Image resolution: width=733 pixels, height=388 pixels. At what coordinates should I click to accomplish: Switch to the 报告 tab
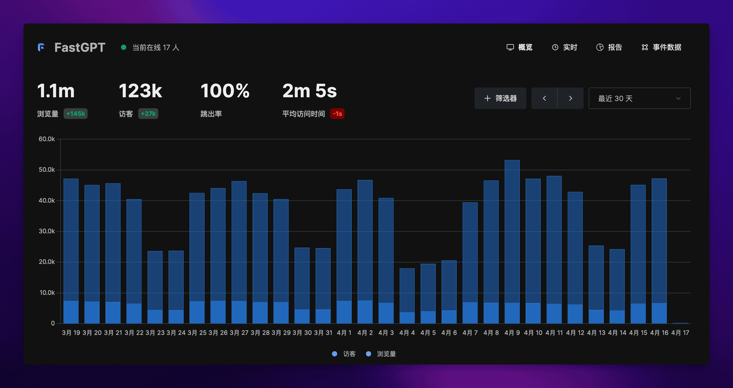(615, 47)
